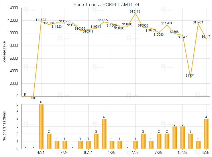The height and width of the screenshot is (157, 212).
Task: Select the $2984 lowest price point
Action: click(190, 77)
